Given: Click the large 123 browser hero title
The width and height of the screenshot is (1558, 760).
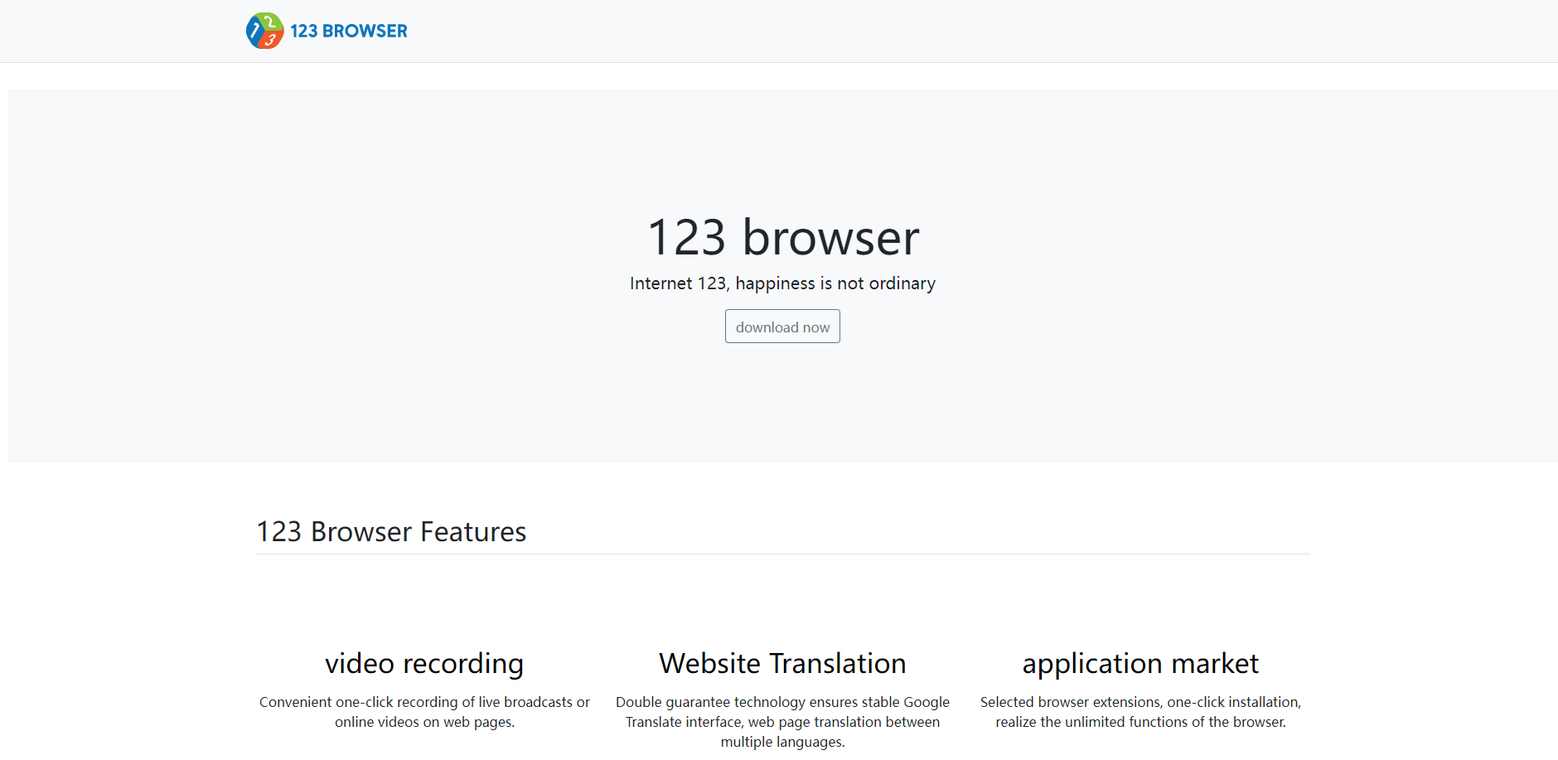Looking at the screenshot, I should (782, 238).
